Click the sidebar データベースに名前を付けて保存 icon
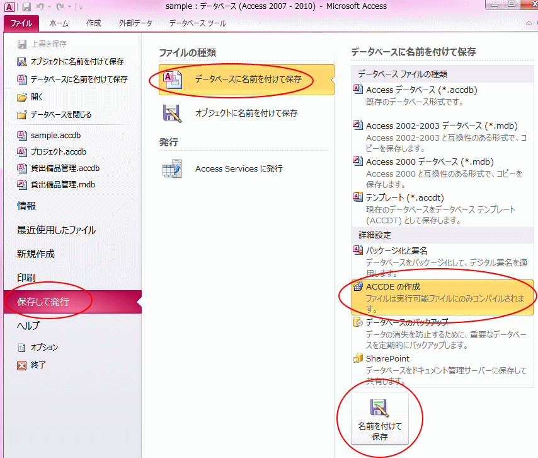 click(22, 79)
